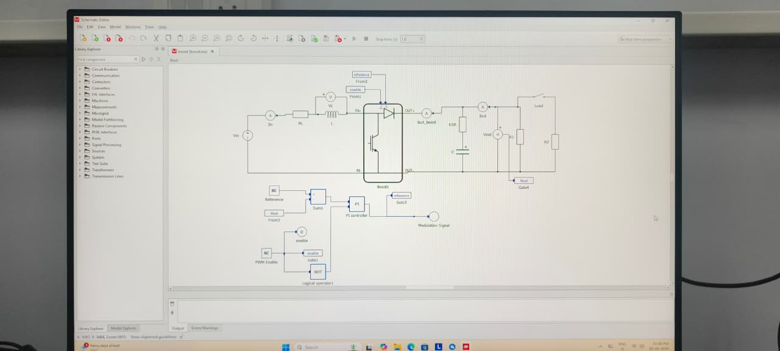The width and height of the screenshot is (780, 351).
Task: Click the Paste clipboard icon
Action: point(180,38)
